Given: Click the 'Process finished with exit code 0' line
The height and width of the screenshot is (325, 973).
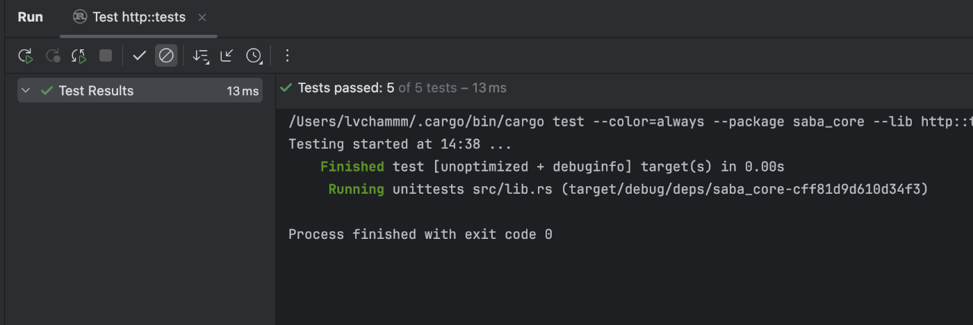Looking at the screenshot, I should 420,235.
